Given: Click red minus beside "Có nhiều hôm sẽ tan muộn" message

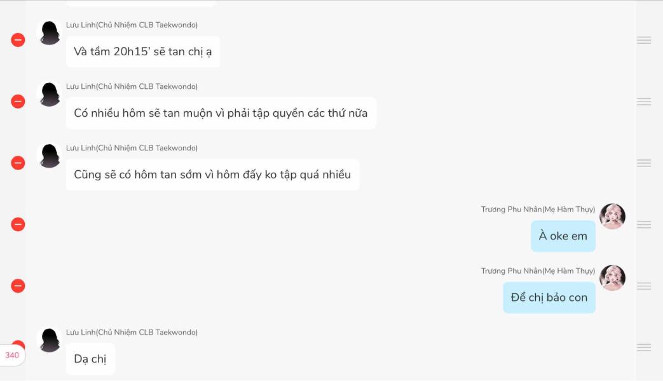Looking at the screenshot, I should (x=18, y=102).
